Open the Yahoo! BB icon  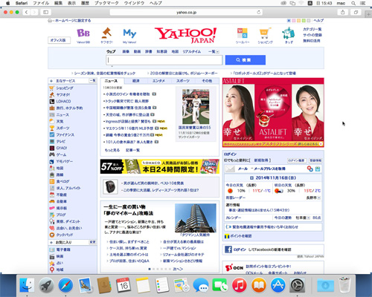click(83, 33)
